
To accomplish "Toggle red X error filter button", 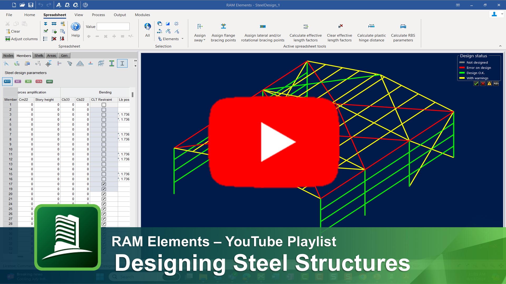I will click(x=483, y=83).
